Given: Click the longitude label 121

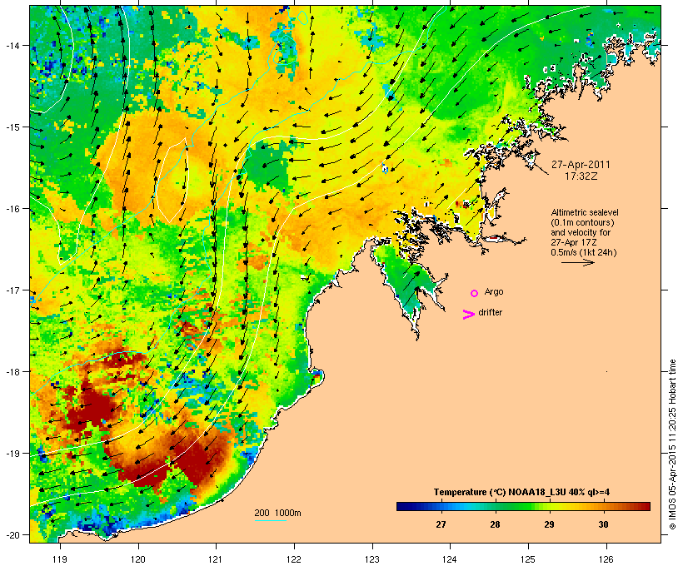Looking at the screenshot, I should [x=216, y=559].
